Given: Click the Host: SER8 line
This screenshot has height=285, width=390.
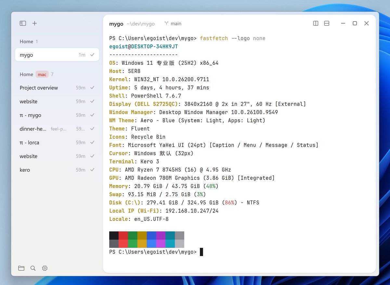Looking at the screenshot, I should [x=125, y=71].
